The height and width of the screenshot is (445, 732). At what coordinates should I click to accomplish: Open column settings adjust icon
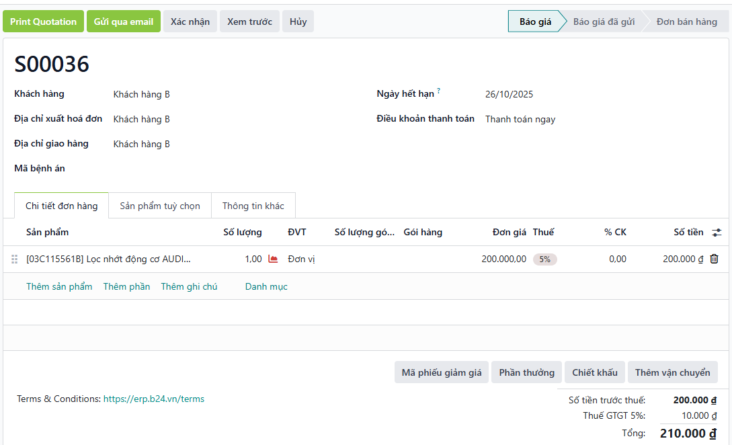point(717,233)
